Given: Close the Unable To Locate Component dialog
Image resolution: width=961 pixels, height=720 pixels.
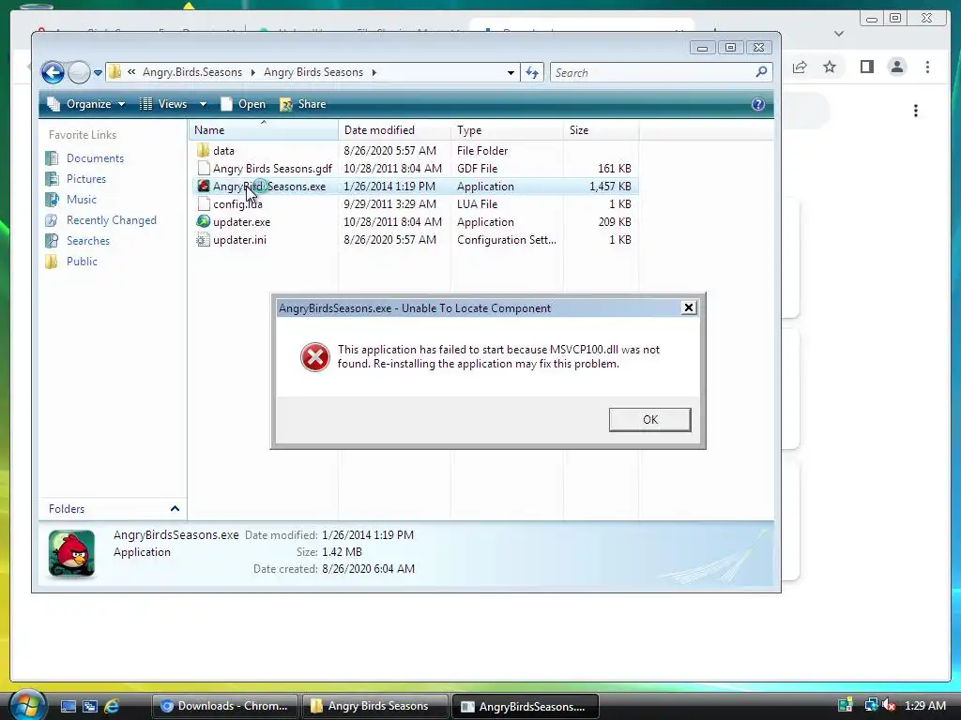Looking at the screenshot, I should [x=688, y=307].
